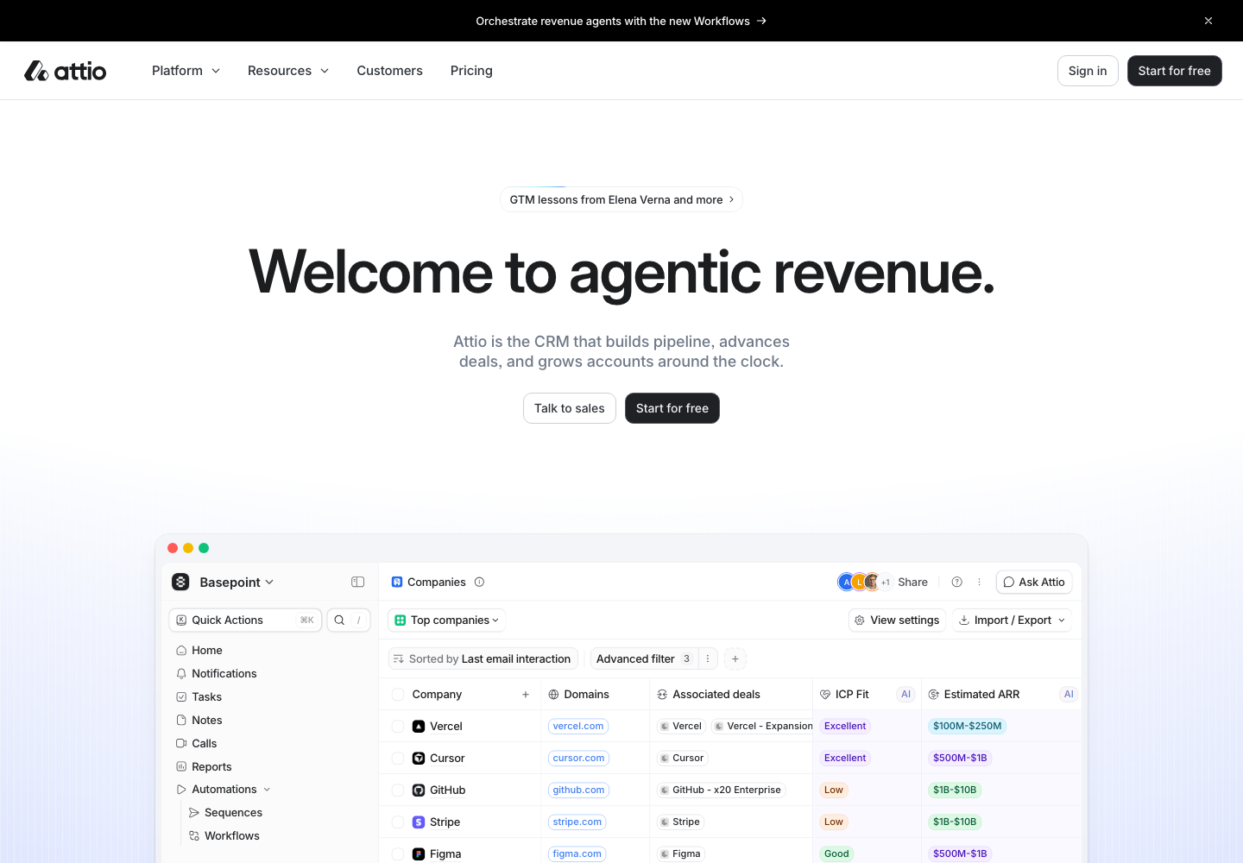Viewport: 1243px width, 863px height.
Task: Click the Talk to sales button
Action: coord(570,408)
